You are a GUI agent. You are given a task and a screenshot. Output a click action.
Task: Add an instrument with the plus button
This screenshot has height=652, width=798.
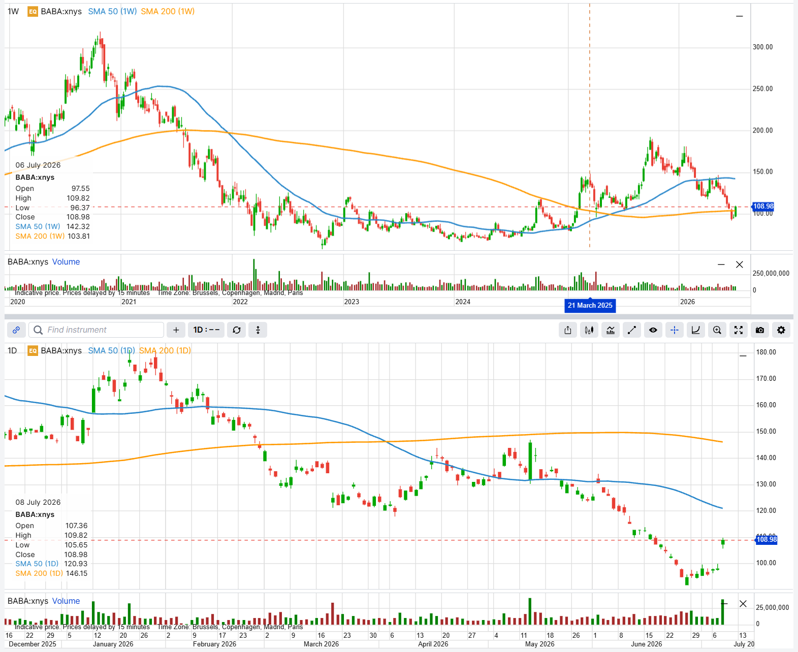[x=176, y=330]
